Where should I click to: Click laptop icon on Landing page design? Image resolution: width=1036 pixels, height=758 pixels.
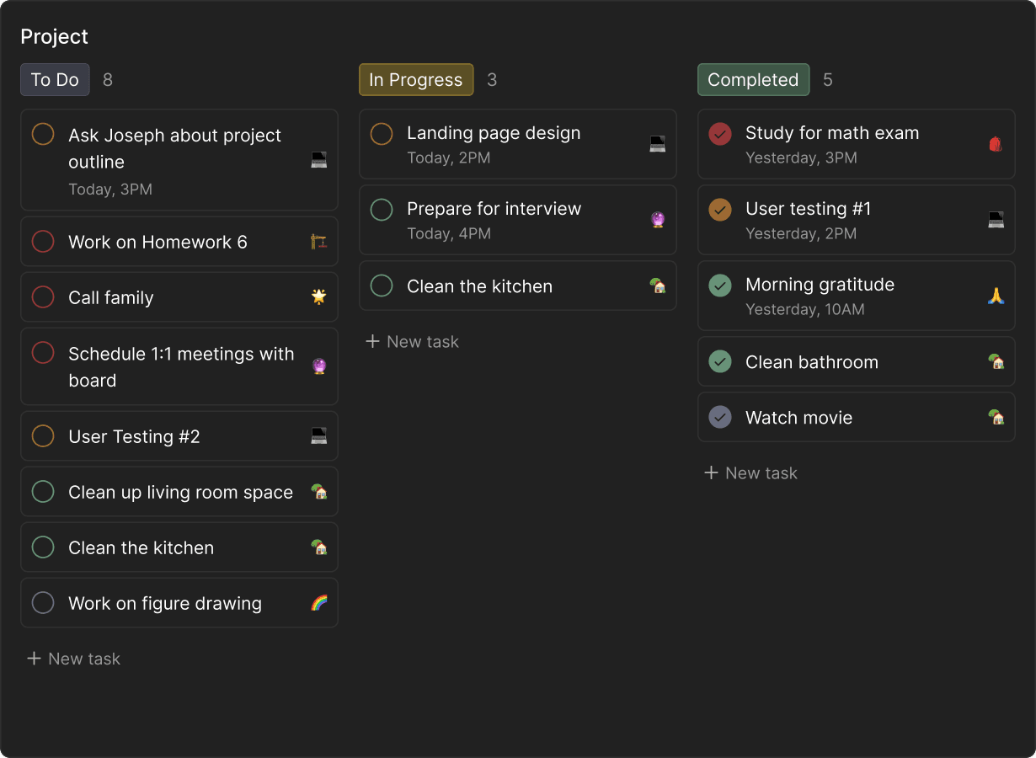pyautogui.click(x=658, y=144)
